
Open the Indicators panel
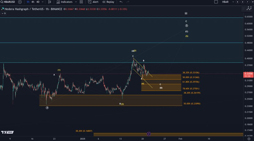coord(64,2)
